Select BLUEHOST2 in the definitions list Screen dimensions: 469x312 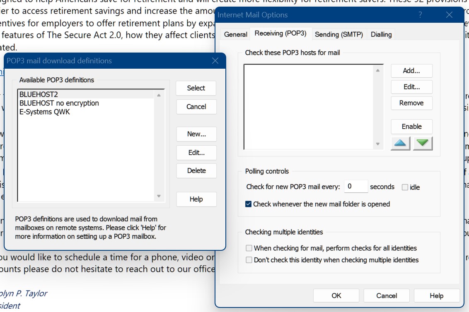(39, 94)
